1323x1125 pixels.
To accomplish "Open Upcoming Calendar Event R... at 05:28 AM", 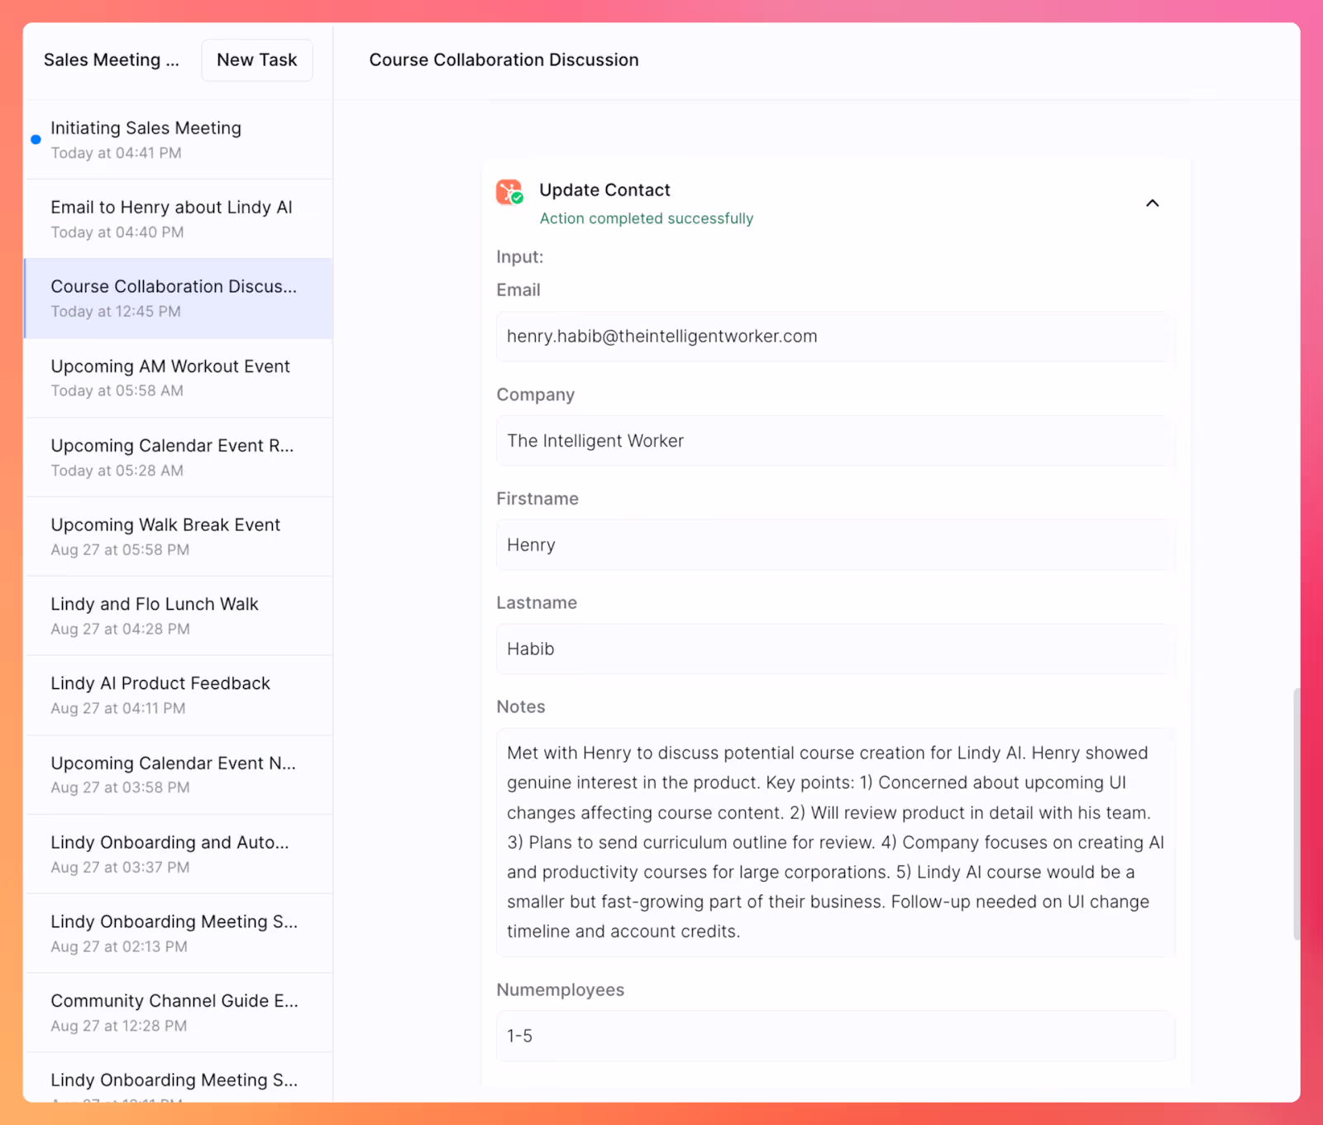I will tap(179, 457).
